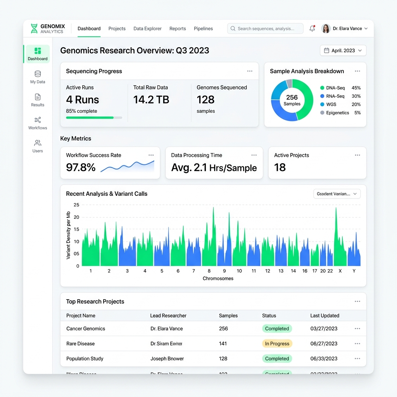Open Sequencing Progress more options menu
Image resolution: width=397 pixels, height=397 pixels.
click(x=250, y=71)
